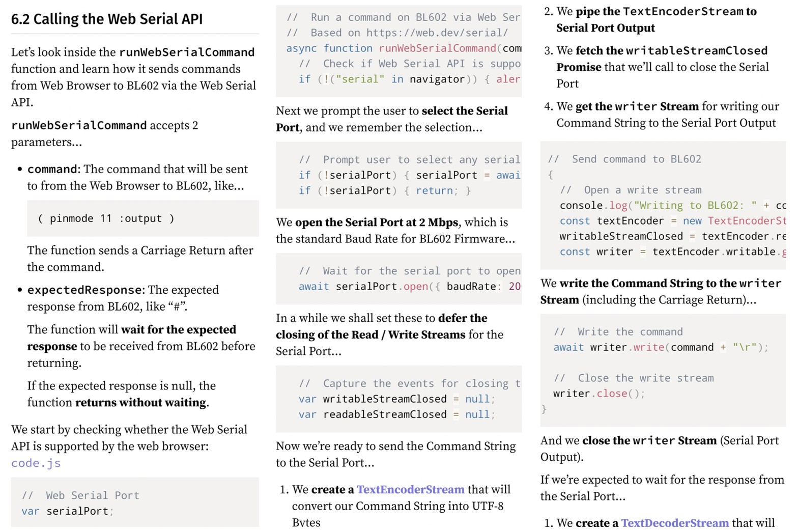The height and width of the screenshot is (532, 798).
Task: Click the "( pinmode 11 :output )" code block
Action: pyautogui.click(x=106, y=218)
